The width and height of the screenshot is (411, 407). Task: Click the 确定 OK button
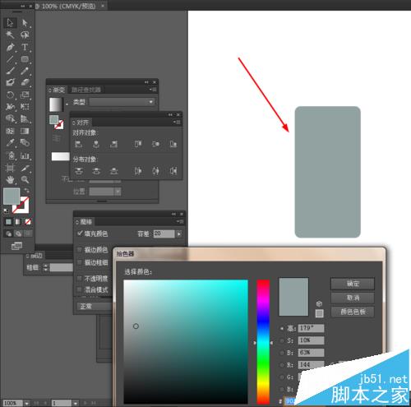[353, 284]
